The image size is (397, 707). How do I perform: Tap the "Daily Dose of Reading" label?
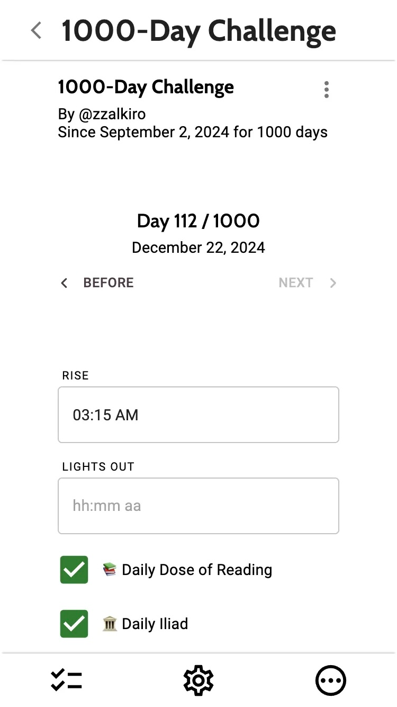tap(197, 570)
